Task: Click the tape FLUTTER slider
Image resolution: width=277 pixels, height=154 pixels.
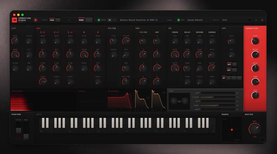Action: [218, 97]
